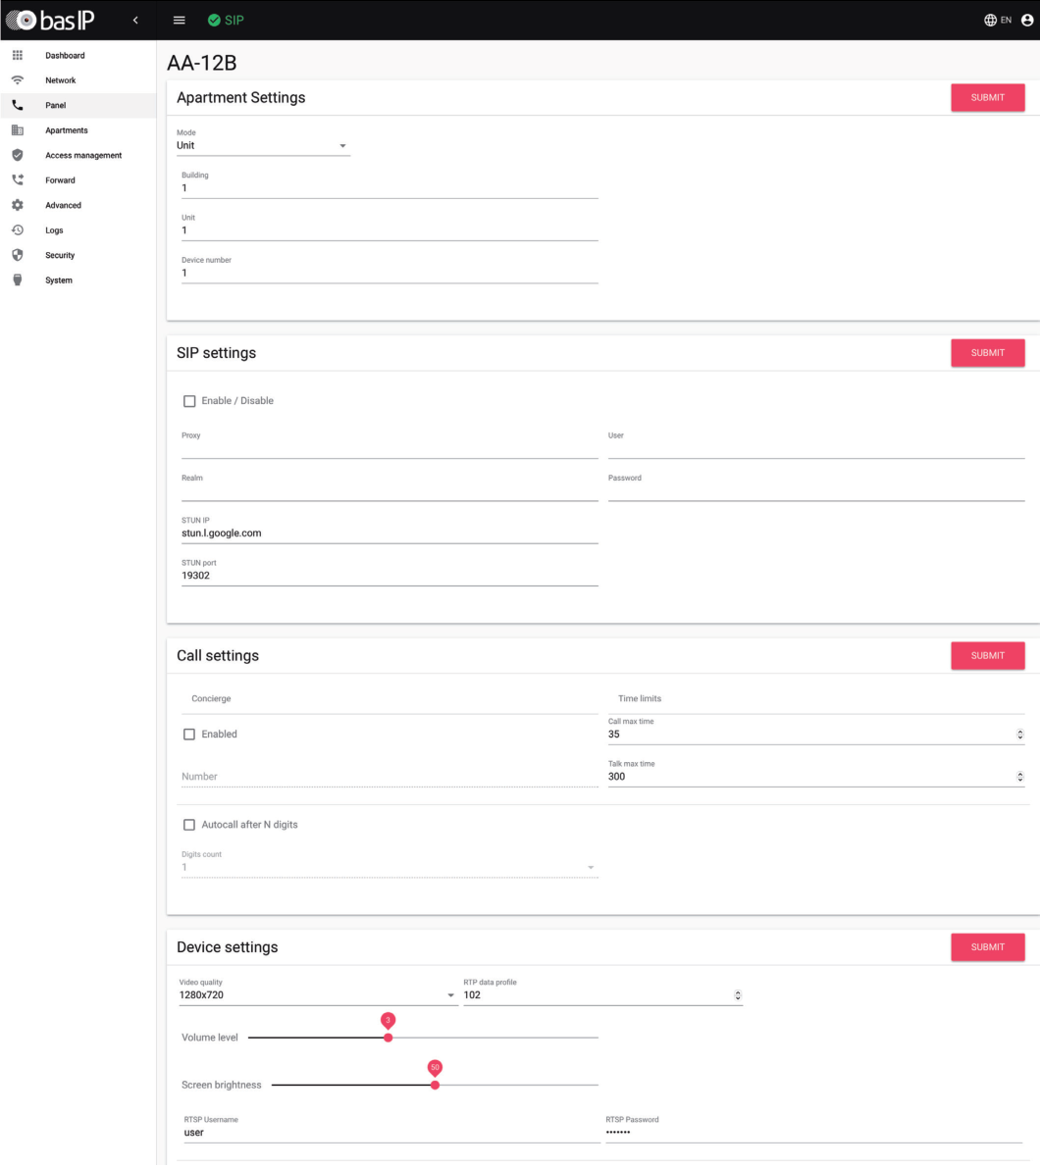Select the Advanced gear icon

[17, 205]
